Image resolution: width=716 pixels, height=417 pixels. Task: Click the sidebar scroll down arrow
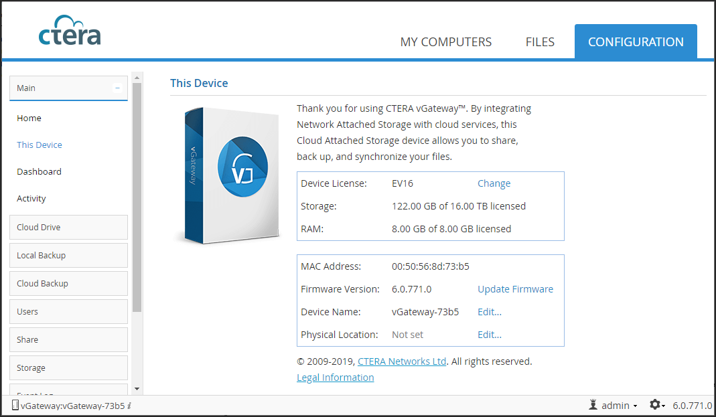click(137, 389)
